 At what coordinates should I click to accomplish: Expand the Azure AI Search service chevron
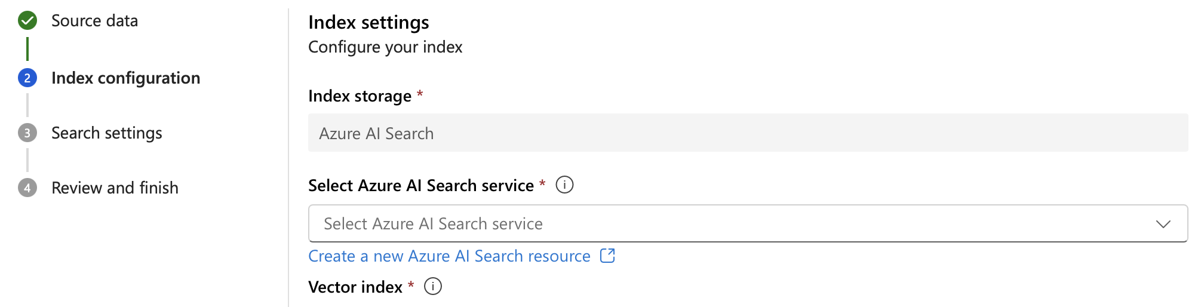1163,224
